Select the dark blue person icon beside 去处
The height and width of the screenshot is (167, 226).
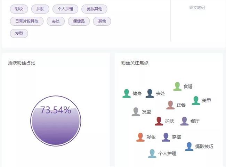coord(150,93)
